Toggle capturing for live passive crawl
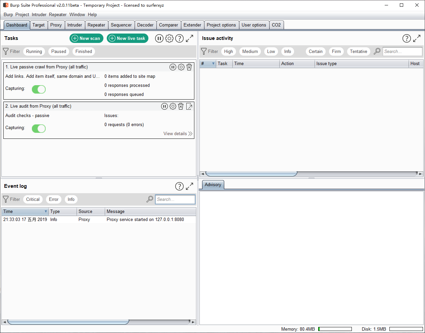This screenshot has height=333, width=425. (x=39, y=89)
